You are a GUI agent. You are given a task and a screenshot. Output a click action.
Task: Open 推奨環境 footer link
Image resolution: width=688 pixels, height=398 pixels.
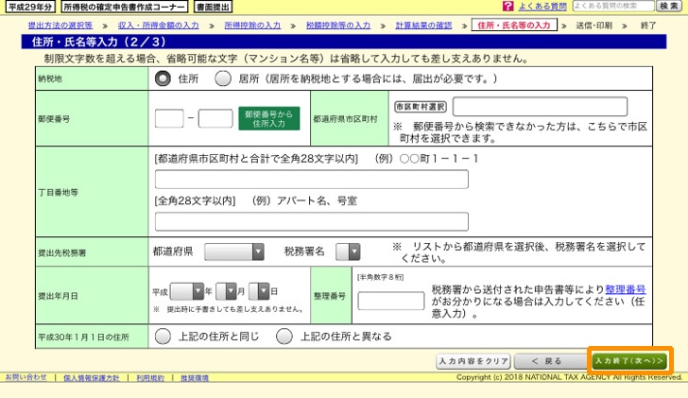coord(195,378)
